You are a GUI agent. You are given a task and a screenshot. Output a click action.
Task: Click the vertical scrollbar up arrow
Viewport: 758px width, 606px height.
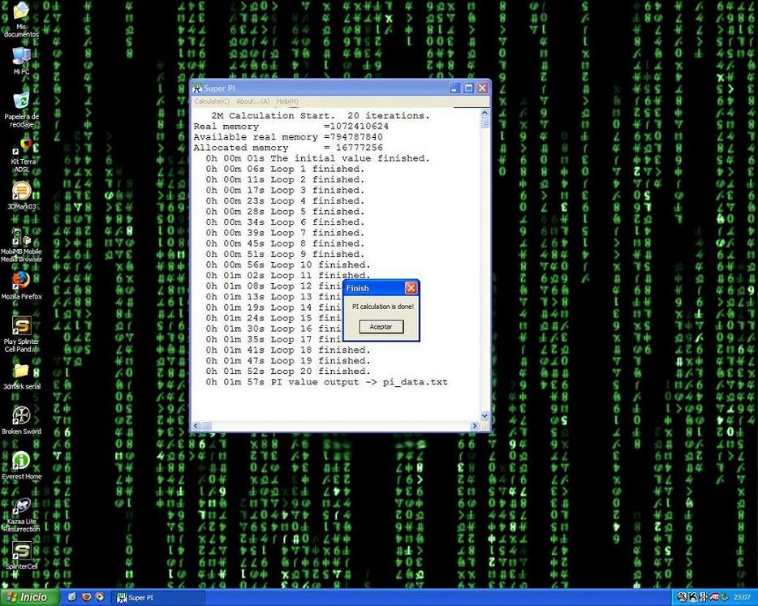485,113
